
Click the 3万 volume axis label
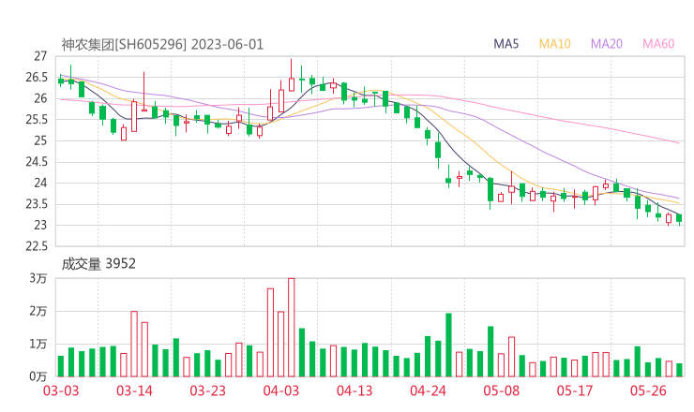pyautogui.click(x=38, y=278)
